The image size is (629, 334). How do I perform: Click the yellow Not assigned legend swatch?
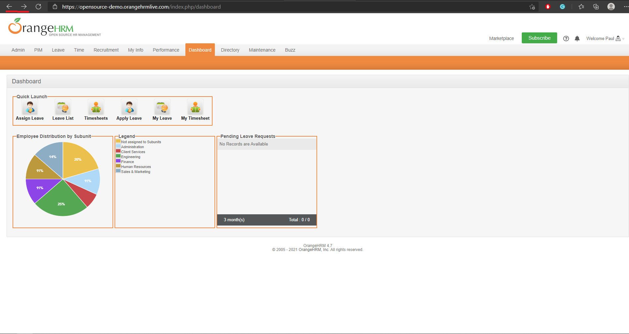tap(118, 141)
